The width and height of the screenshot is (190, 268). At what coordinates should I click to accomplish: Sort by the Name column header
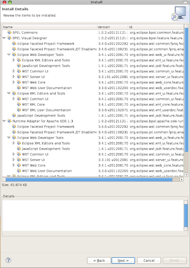(49, 27)
